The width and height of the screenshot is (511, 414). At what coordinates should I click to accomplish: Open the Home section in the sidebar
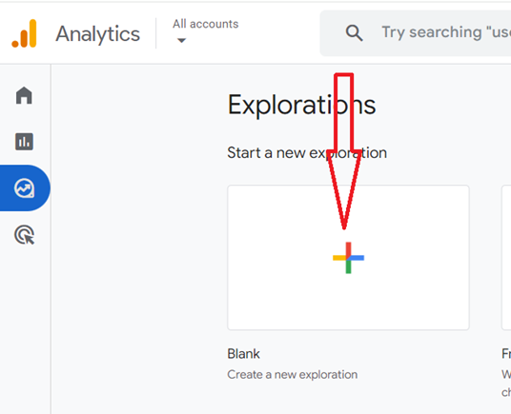(24, 95)
